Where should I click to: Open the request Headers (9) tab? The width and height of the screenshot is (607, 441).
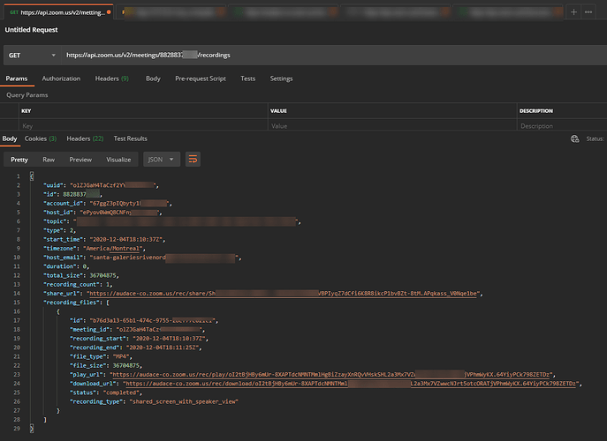(111, 78)
